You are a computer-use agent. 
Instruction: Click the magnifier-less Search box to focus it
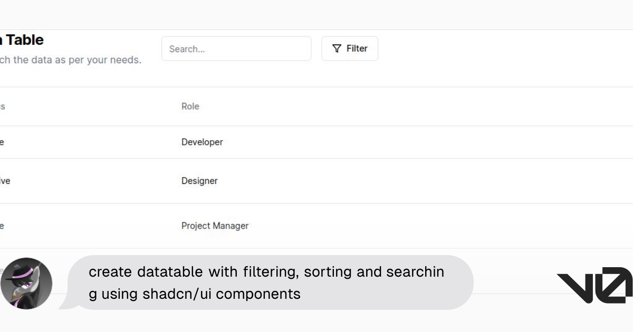click(x=236, y=48)
